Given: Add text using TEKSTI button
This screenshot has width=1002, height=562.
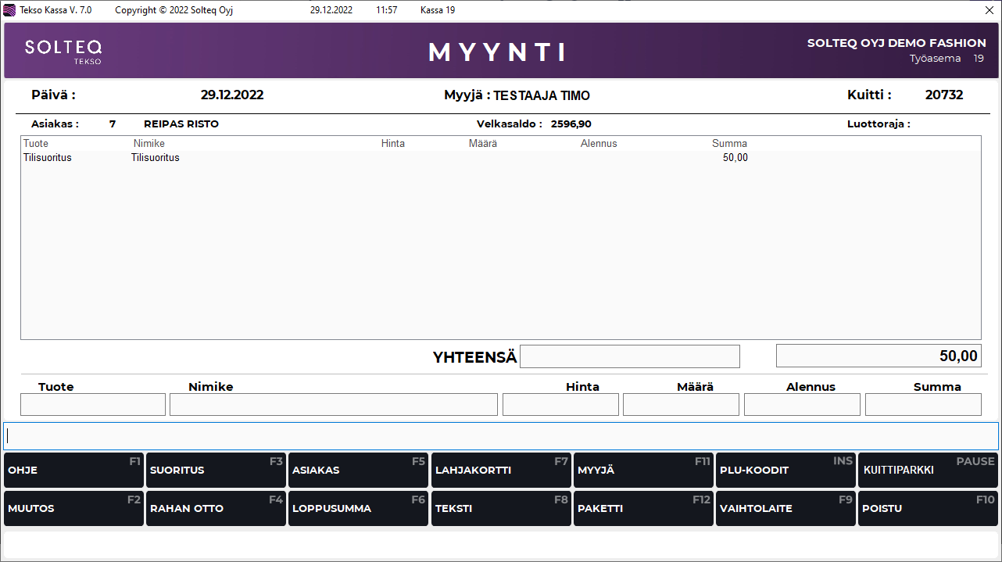Looking at the screenshot, I should coord(500,509).
